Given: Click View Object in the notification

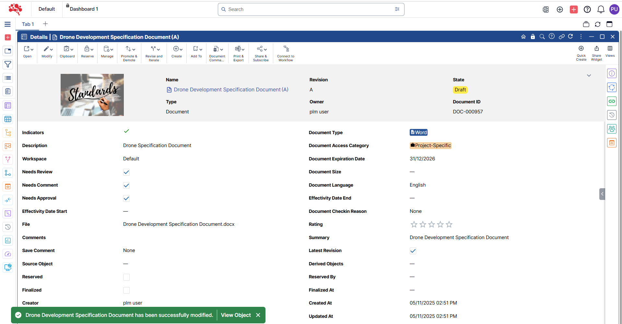Looking at the screenshot, I should pos(236,315).
